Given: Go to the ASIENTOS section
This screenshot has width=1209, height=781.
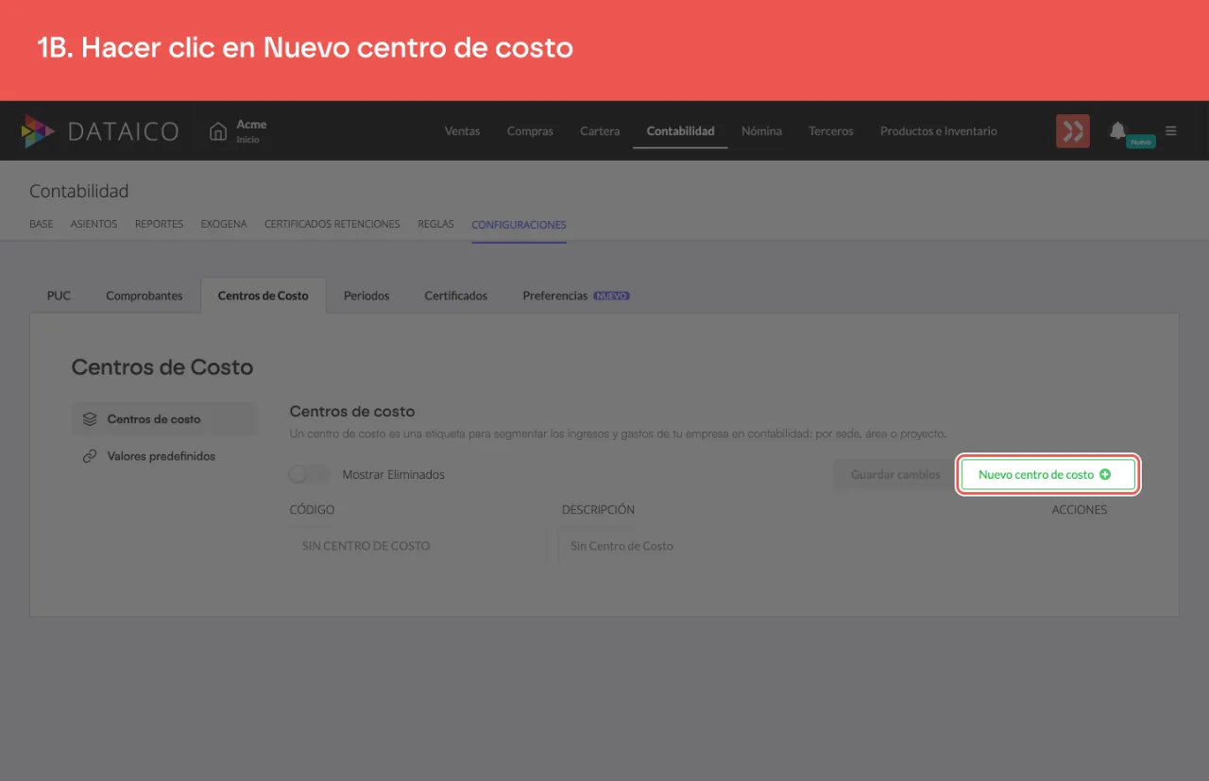Looking at the screenshot, I should (94, 225).
